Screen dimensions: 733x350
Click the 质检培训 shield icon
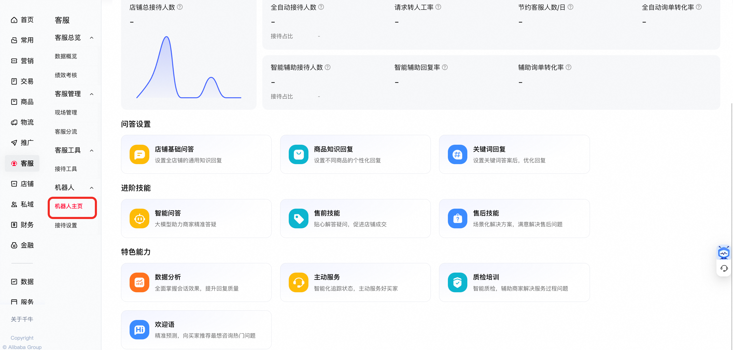click(457, 282)
